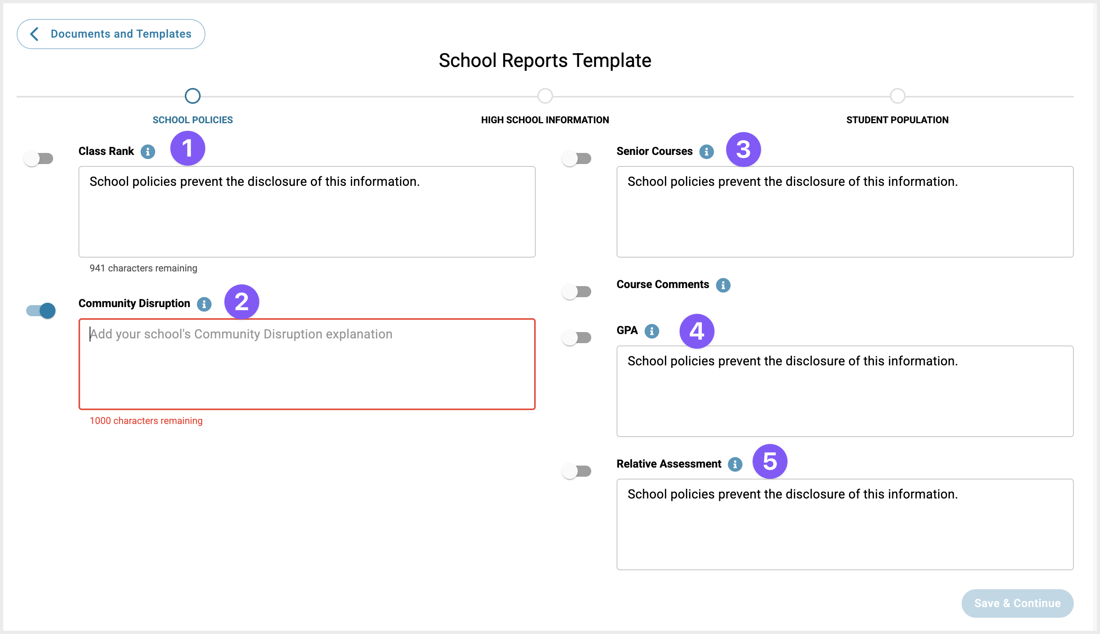Click into Senior Courses text box
The height and width of the screenshot is (634, 1100).
coord(845,212)
